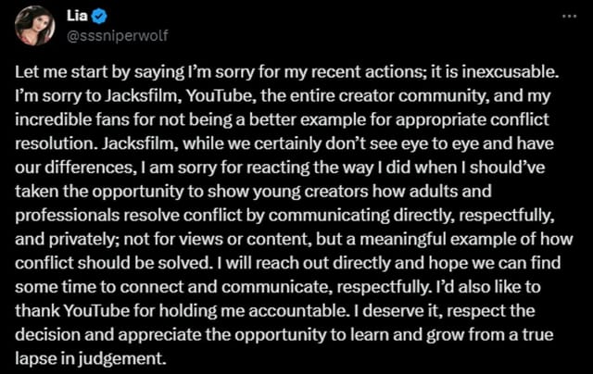Click the display name Lia
Image resolution: width=593 pixels, height=374 pixels.
78,16
